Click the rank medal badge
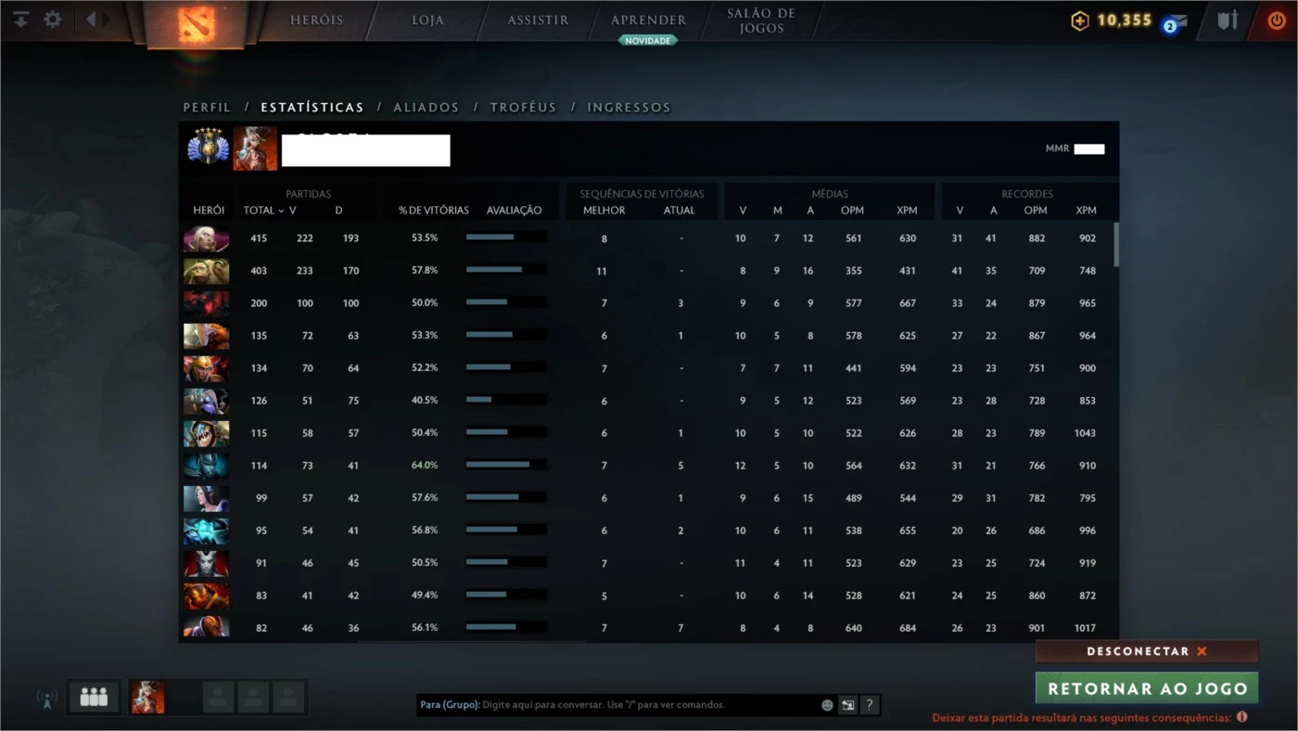This screenshot has width=1298, height=731. click(x=208, y=147)
